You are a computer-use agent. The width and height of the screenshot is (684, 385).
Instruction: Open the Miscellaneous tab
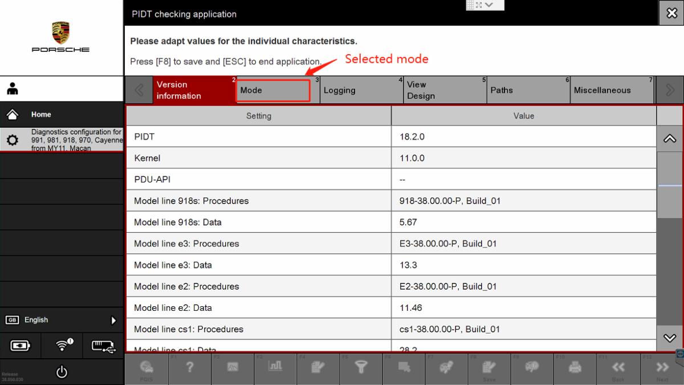[612, 90]
